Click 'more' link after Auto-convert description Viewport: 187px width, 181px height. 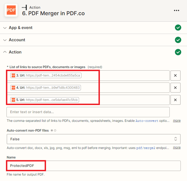pyautogui.click(x=177, y=147)
